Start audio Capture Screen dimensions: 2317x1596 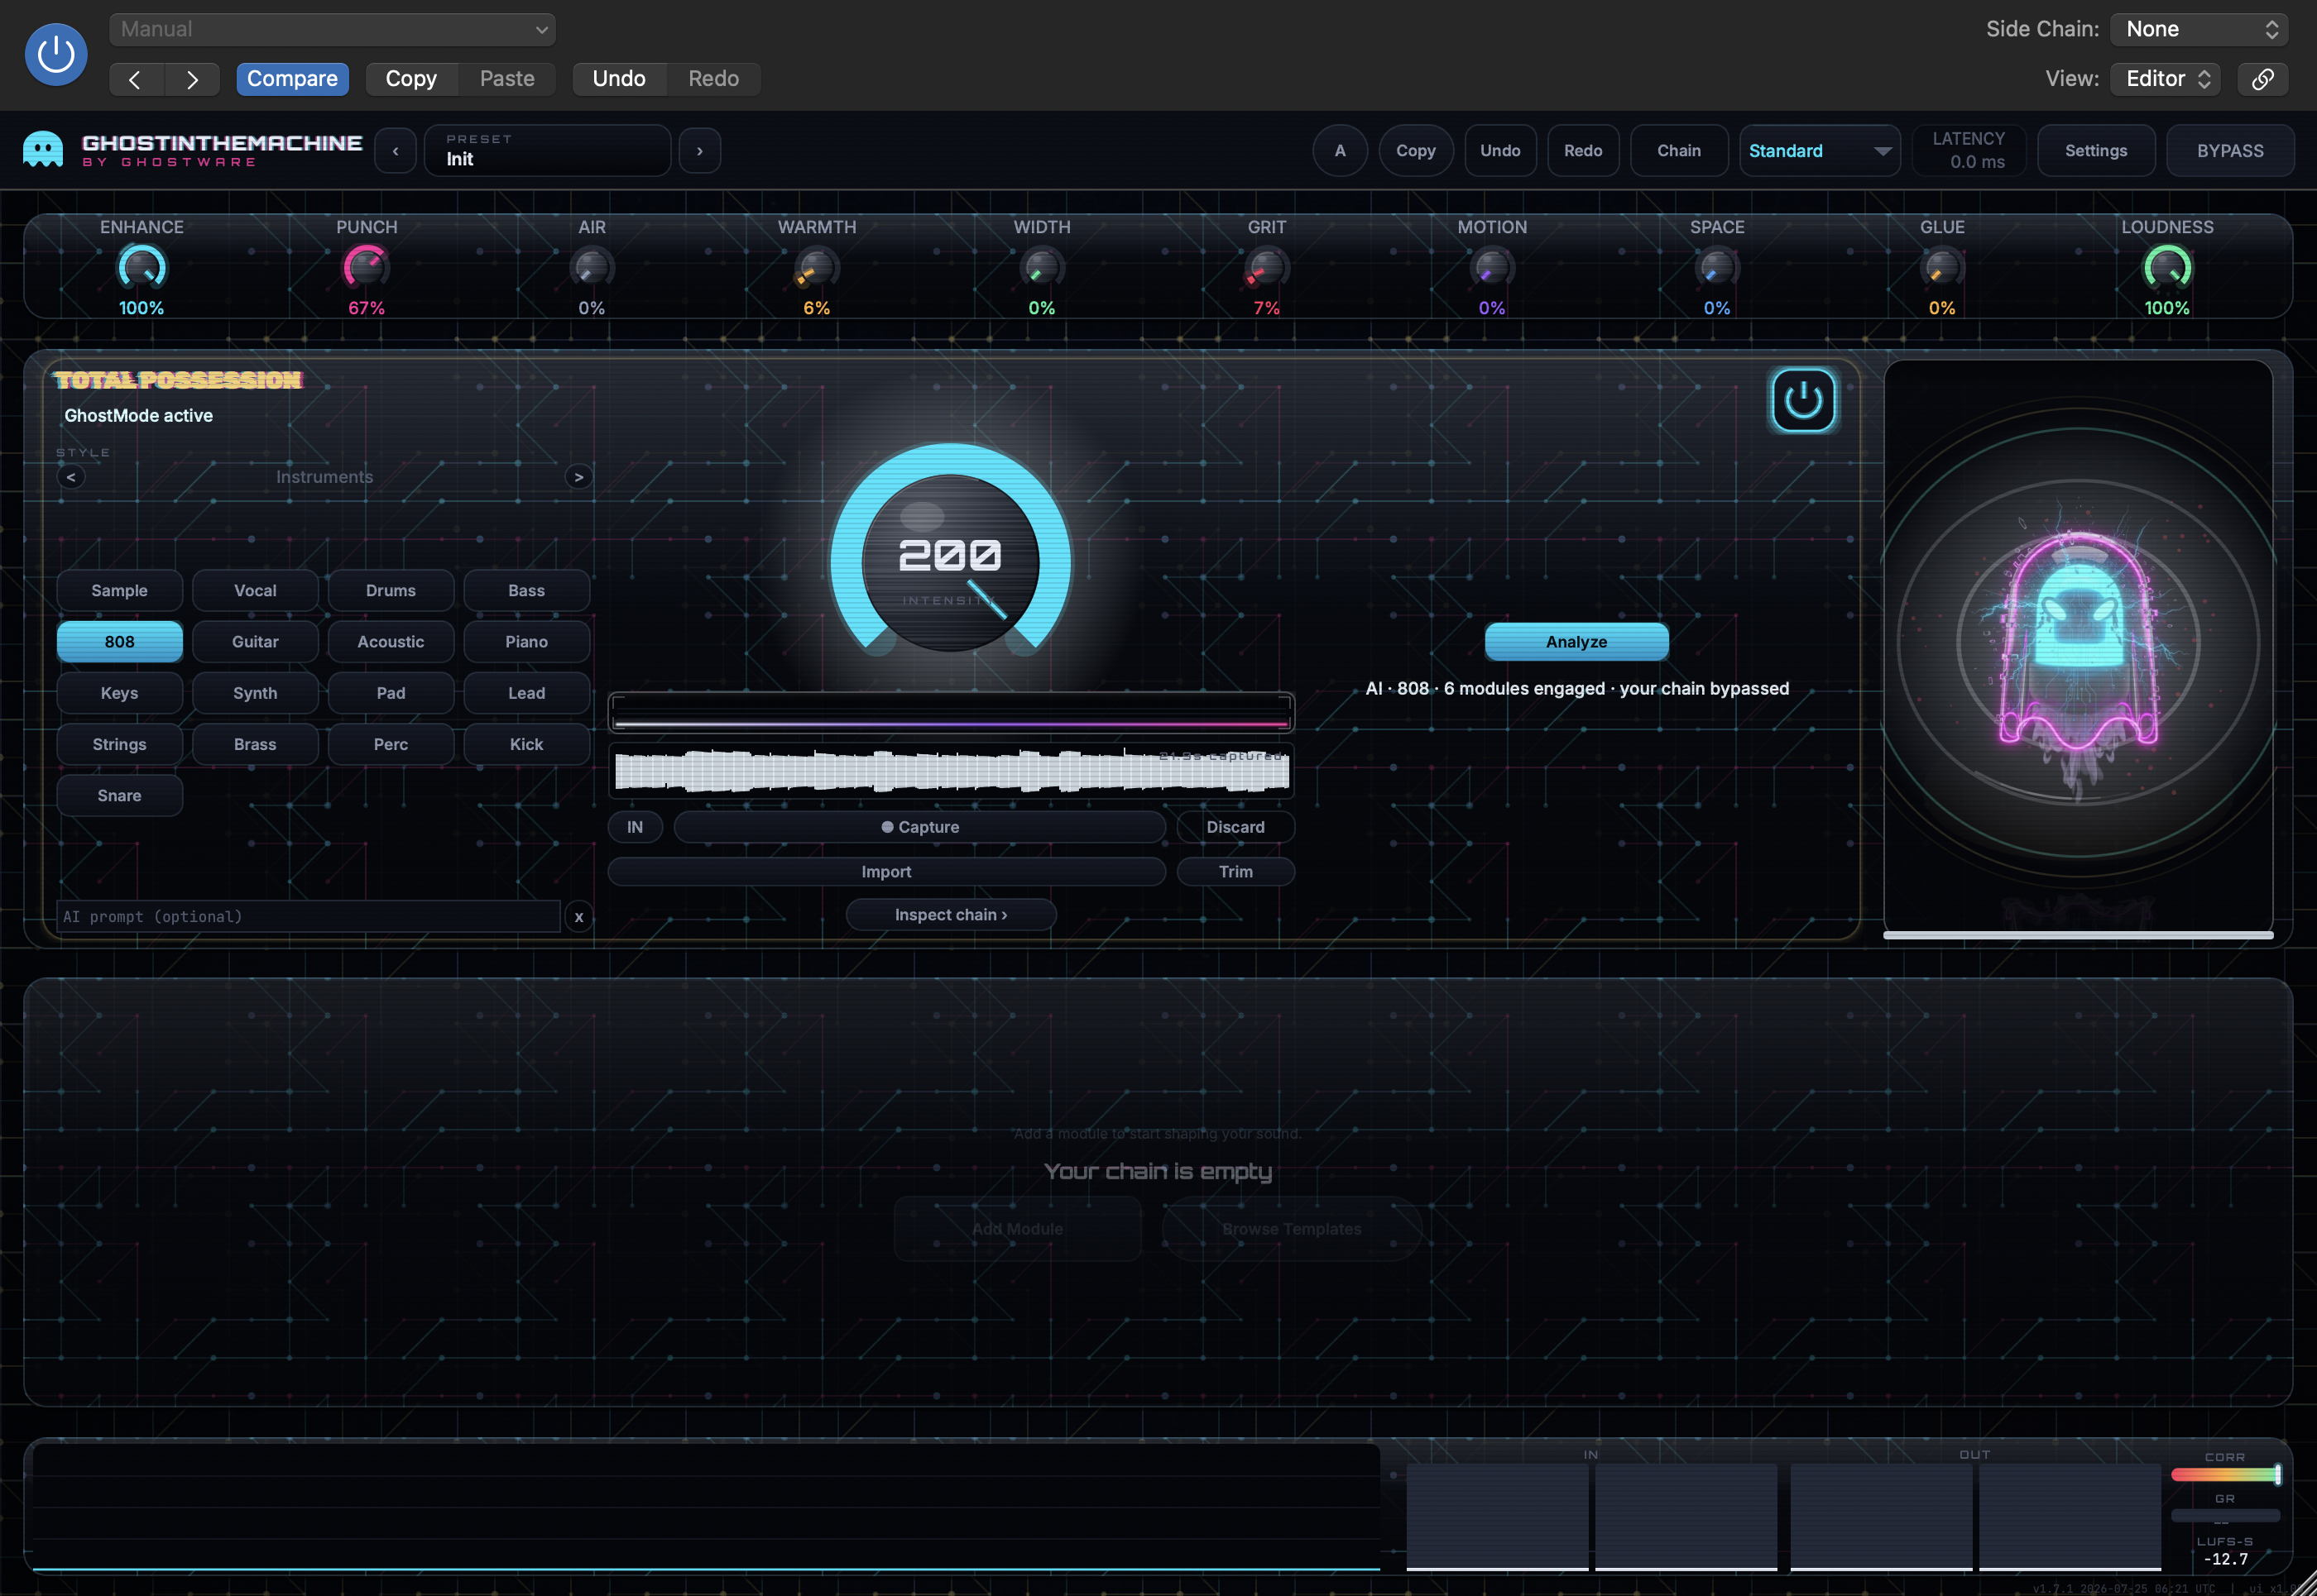(x=919, y=827)
